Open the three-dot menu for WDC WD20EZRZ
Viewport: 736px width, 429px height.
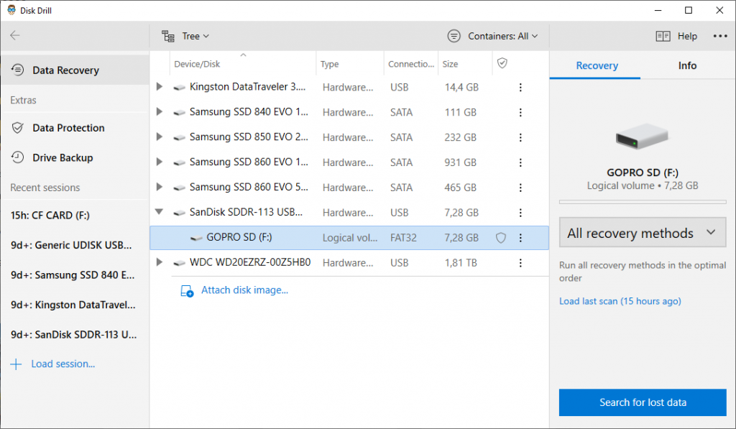tap(520, 263)
